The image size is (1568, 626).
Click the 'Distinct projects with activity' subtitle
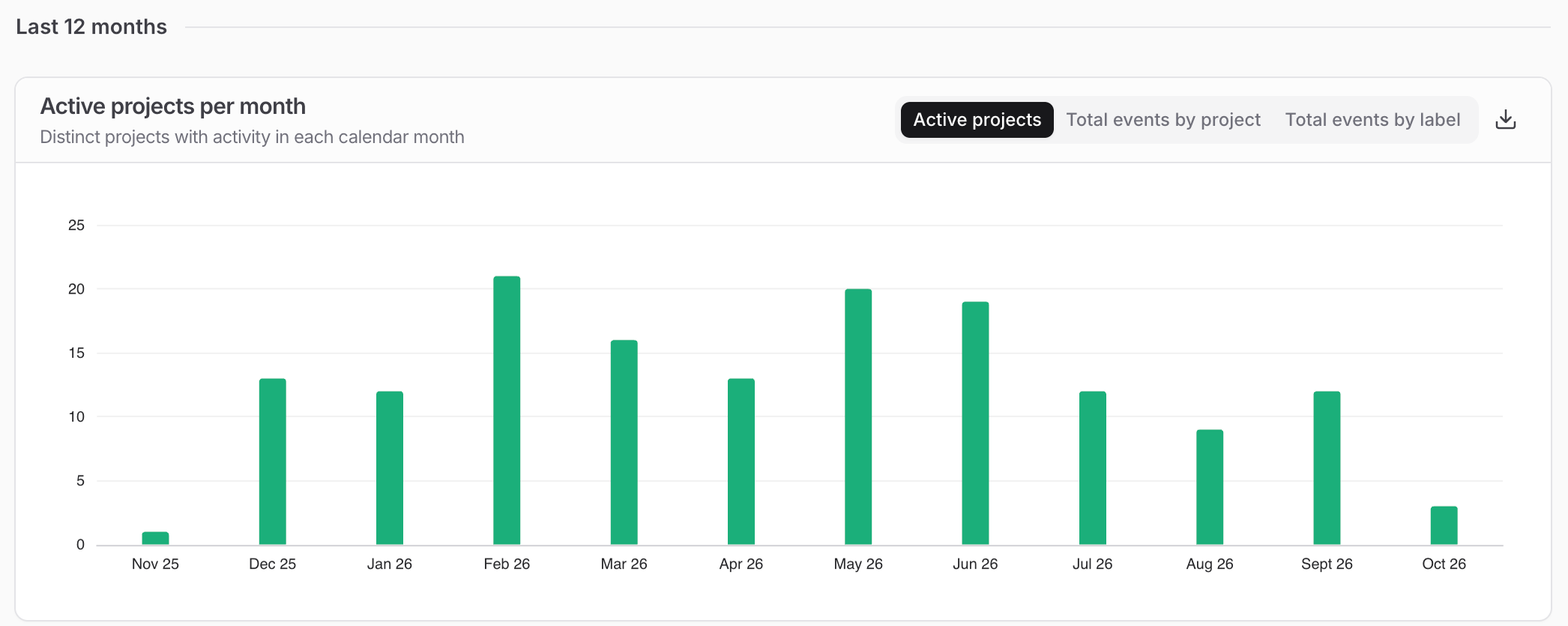coord(252,137)
